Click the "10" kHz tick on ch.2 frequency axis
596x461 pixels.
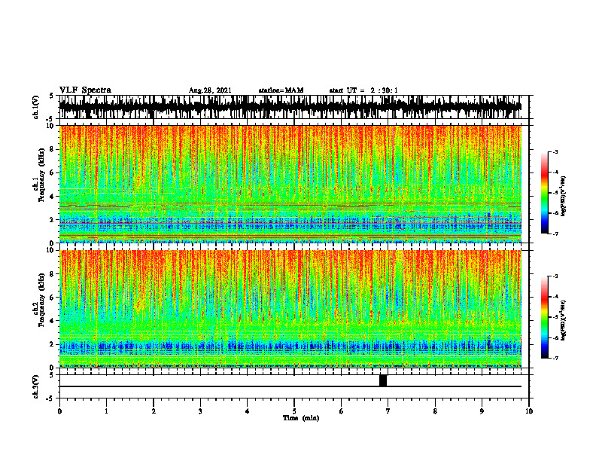point(51,250)
